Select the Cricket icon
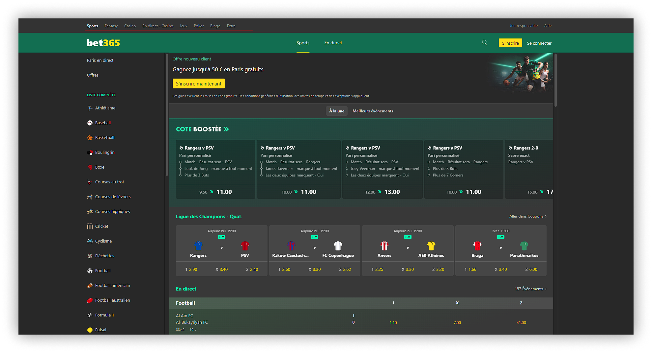 90,226
